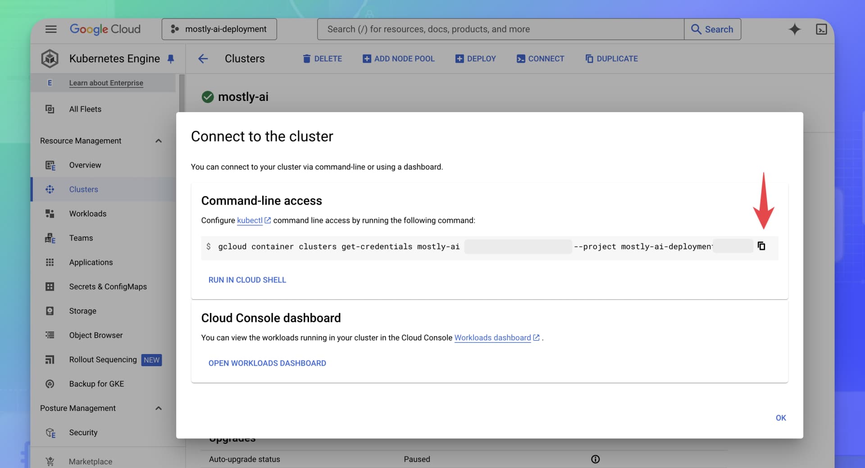Open the Cloud Shell terminal icon
The height and width of the screenshot is (468, 865).
tap(821, 29)
